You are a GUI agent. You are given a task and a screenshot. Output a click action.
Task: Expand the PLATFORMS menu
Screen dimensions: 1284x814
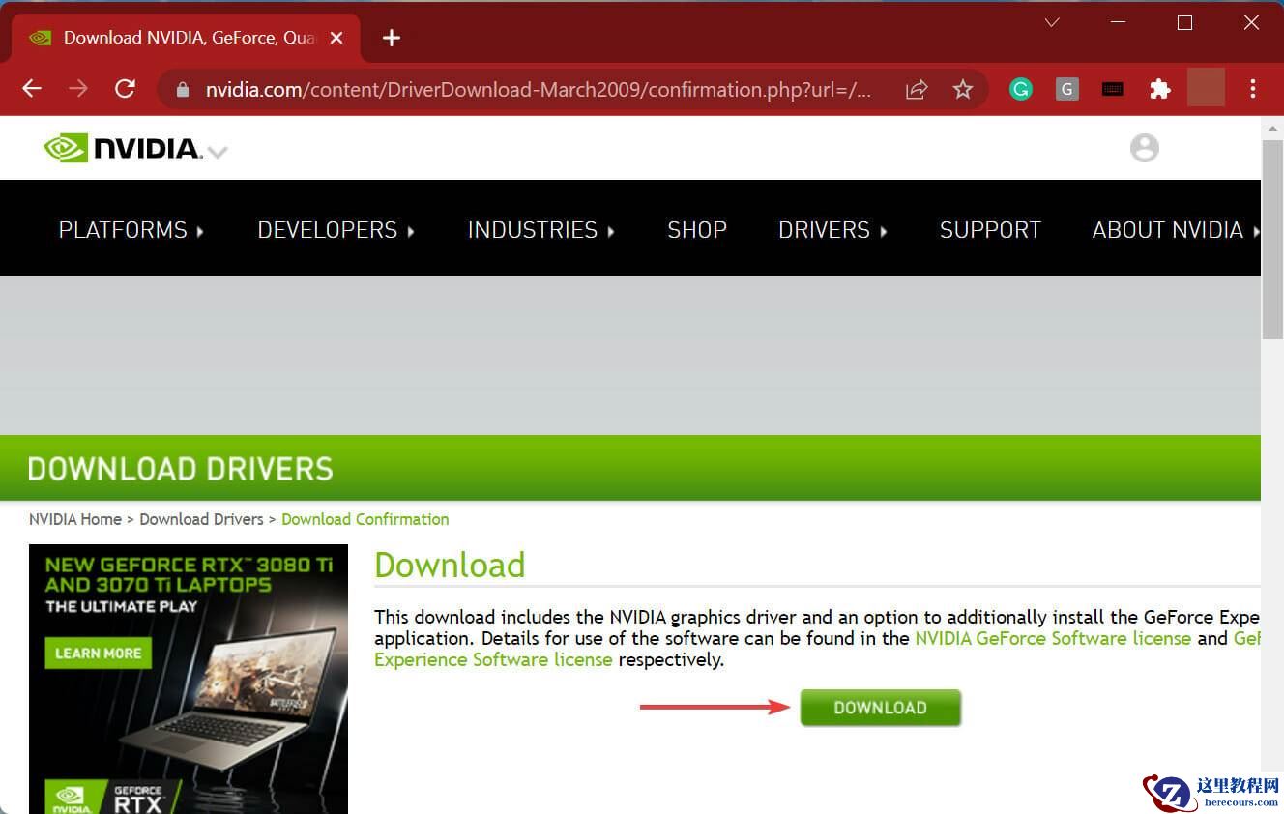click(131, 230)
